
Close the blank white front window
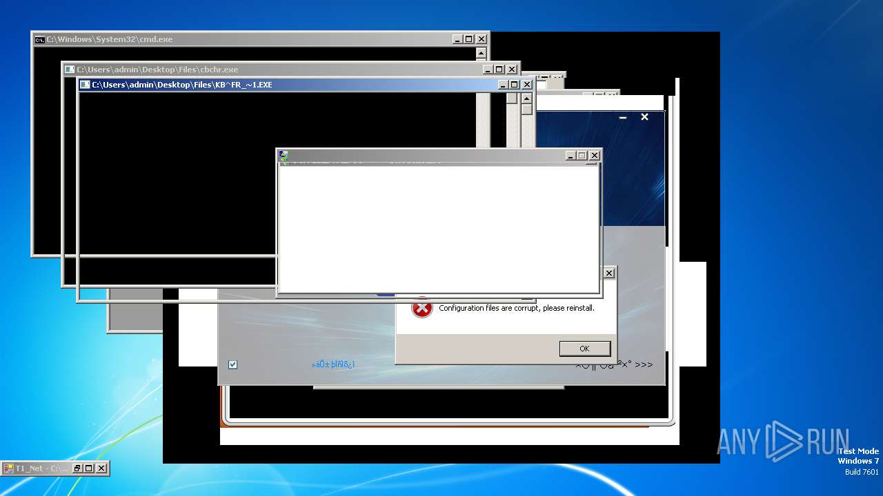tap(595, 156)
